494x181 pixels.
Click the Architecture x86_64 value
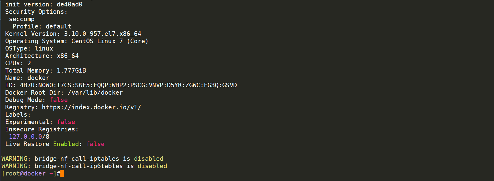point(68,56)
